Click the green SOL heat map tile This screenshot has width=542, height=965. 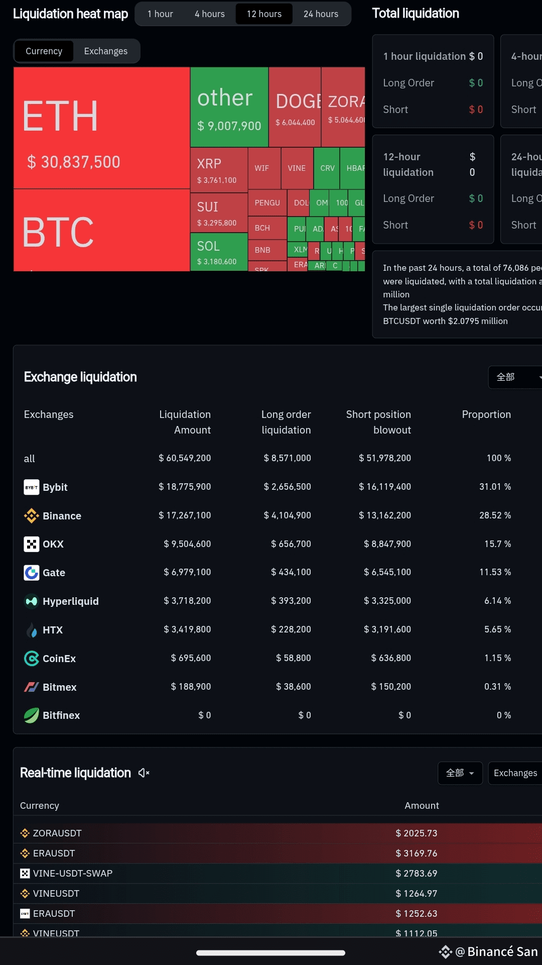coord(219,252)
